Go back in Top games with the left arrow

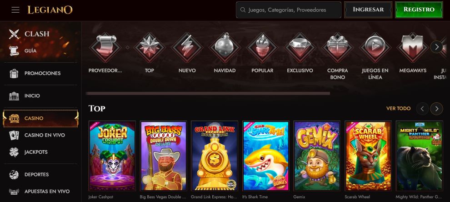click(x=422, y=109)
